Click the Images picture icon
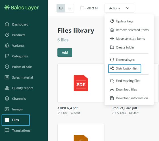Screen dimensions: 159x141 coord(7,109)
